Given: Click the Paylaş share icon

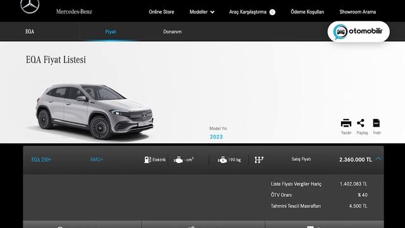Looking at the screenshot, I should click(361, 123).
